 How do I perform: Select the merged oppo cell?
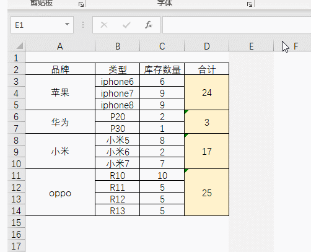click(x=60, y=193)
